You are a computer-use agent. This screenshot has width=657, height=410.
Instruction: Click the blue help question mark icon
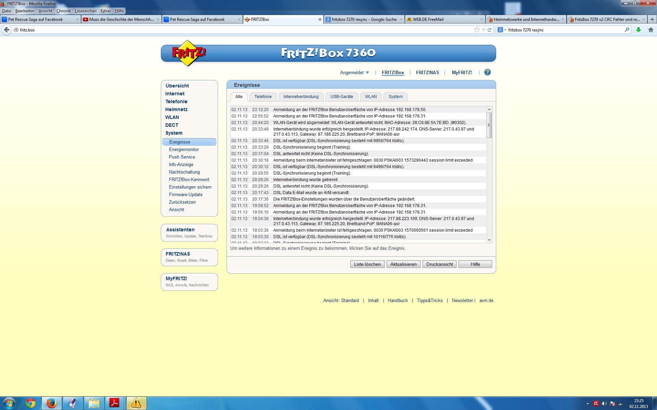(487, 72)
